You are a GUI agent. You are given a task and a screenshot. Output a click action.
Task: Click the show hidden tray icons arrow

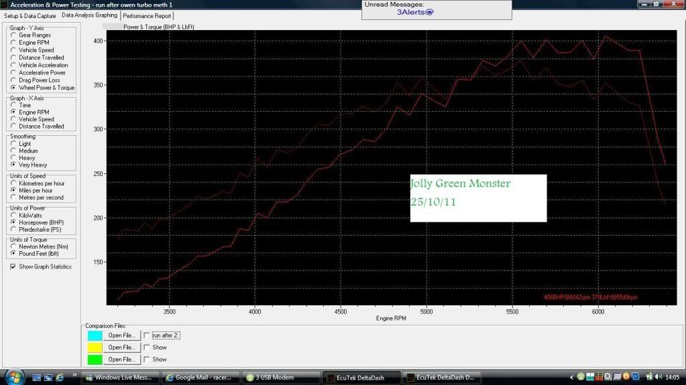coord(572,377)
